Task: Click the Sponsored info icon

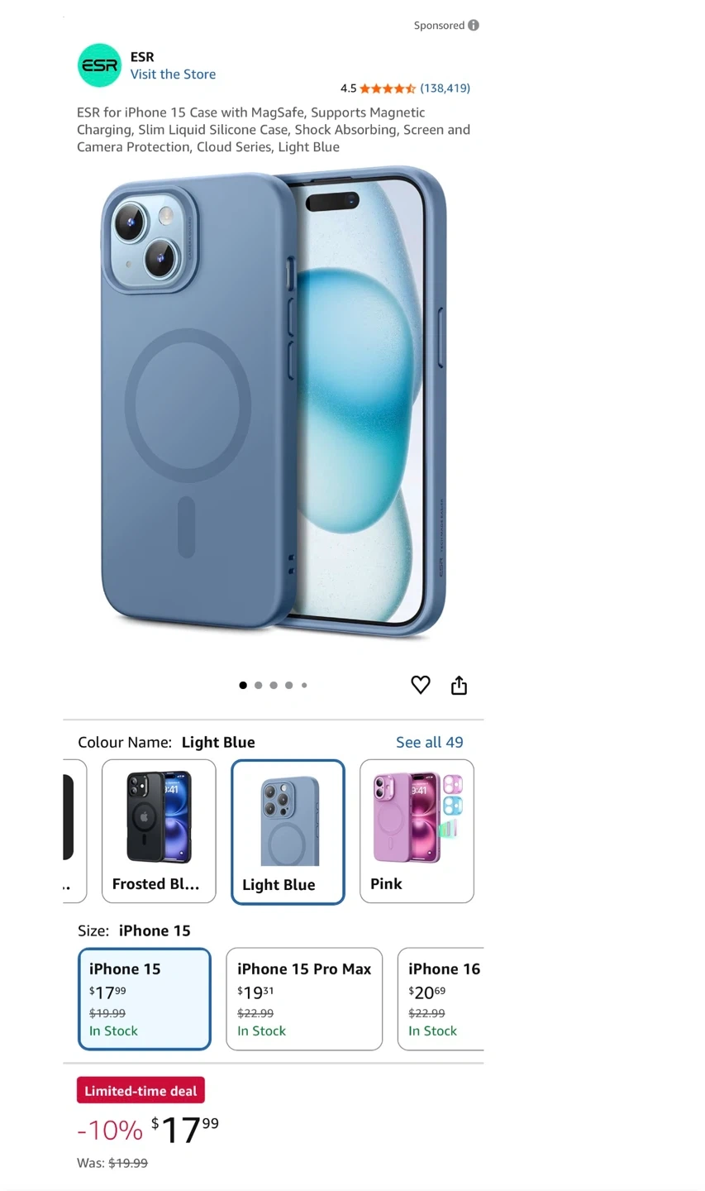Action: coord(474,25)
